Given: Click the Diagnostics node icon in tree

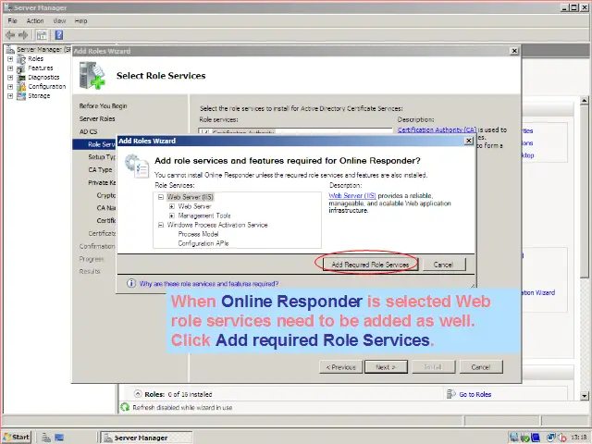Looking at the screenshot, I should (21, 78).
